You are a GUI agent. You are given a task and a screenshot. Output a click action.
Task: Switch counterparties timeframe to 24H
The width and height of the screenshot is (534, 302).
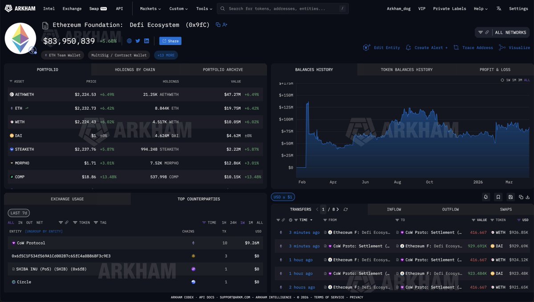click(233, 222)
